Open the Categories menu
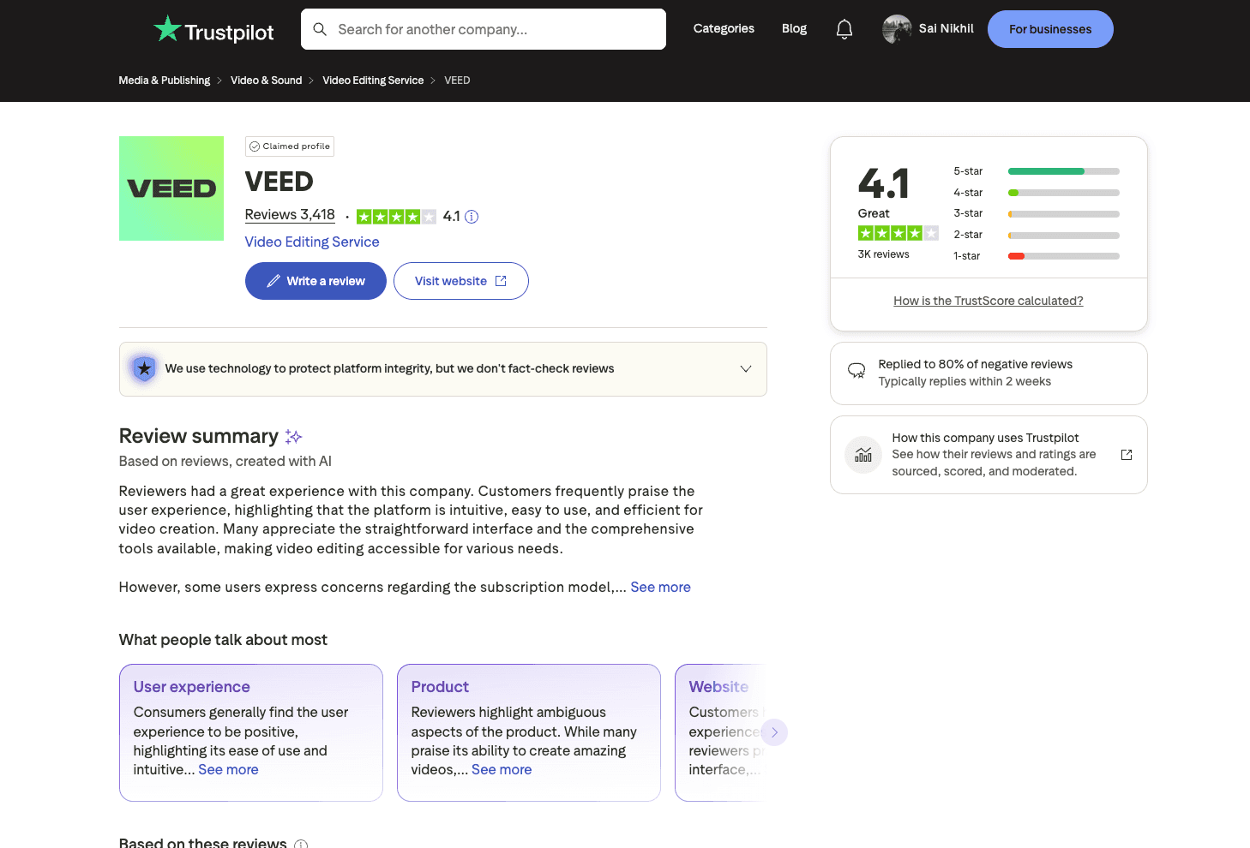The width and height of the screenshot is (1250, 848). [724, 28]
